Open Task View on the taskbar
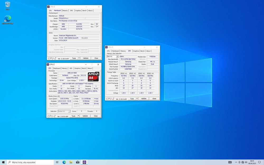 coord(57,162)
